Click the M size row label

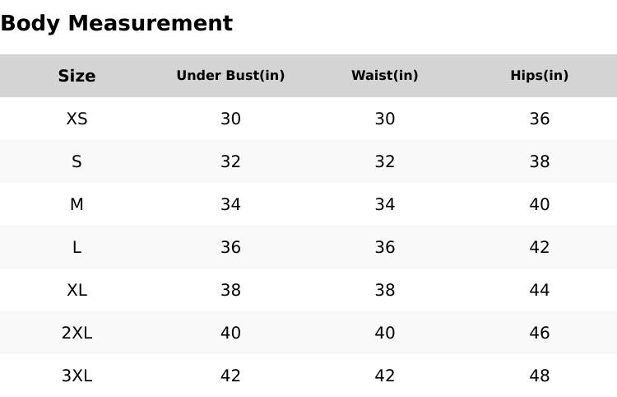(x=77, y=204)
